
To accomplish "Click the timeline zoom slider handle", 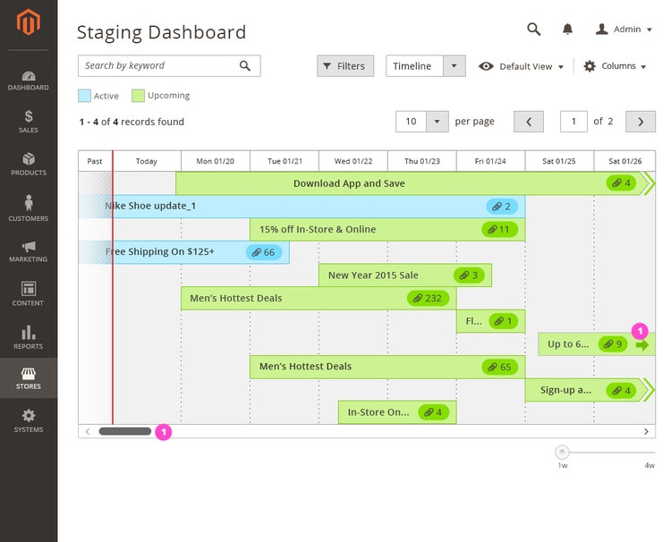I will pos(562,452).
